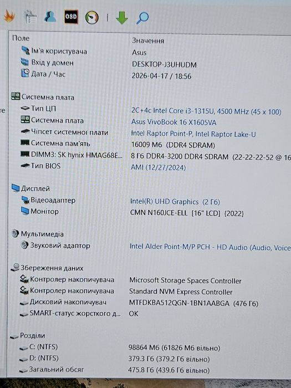This screenshot has height=388, width=291.
Task: Select the Розділи section label
Action: (x=32, y=335)
